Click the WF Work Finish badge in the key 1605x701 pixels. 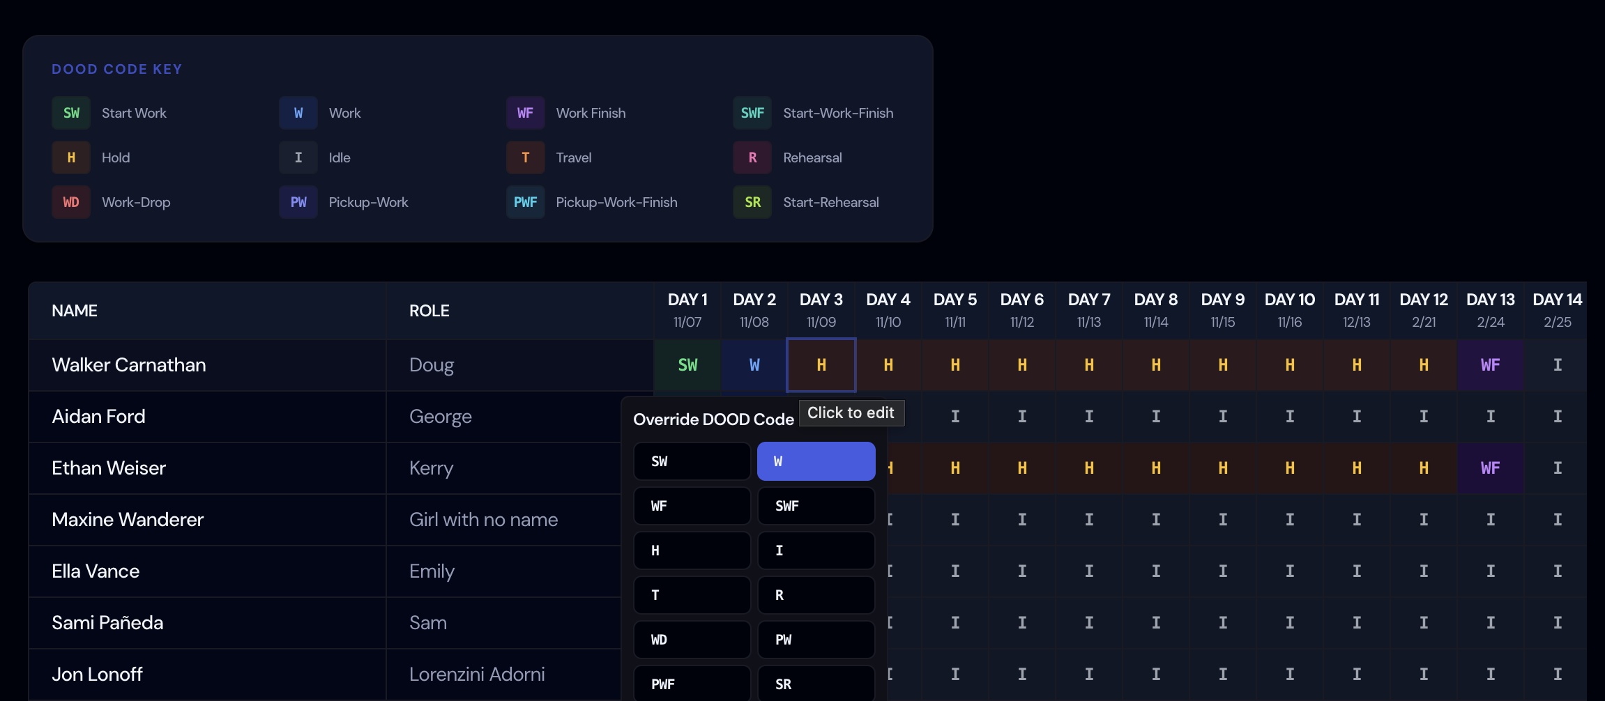click(x=525, y=112)
